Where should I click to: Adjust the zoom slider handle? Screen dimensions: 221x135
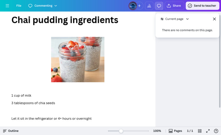121,131
